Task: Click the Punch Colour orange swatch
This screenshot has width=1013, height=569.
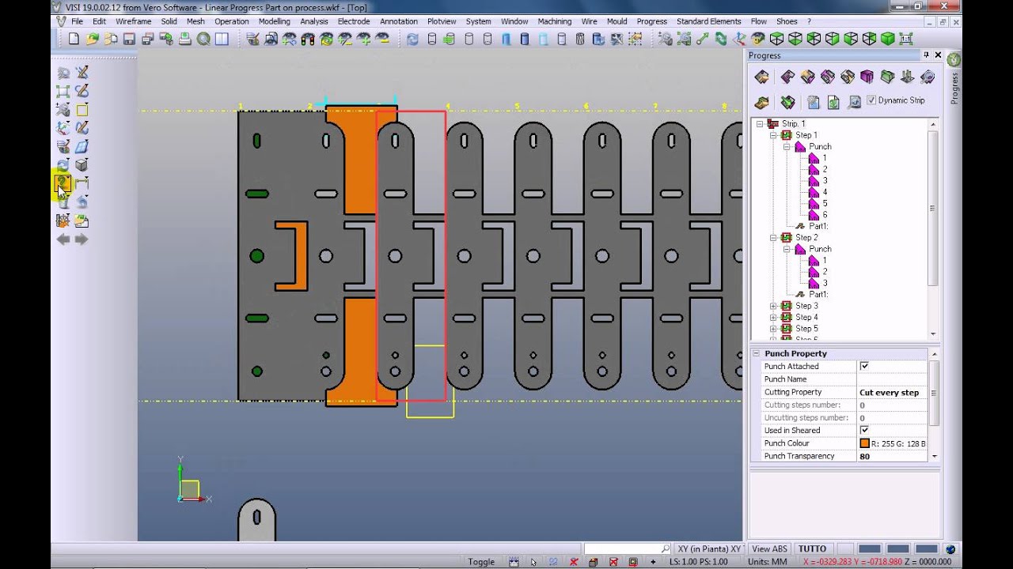Action: click(x=864, y=443)
